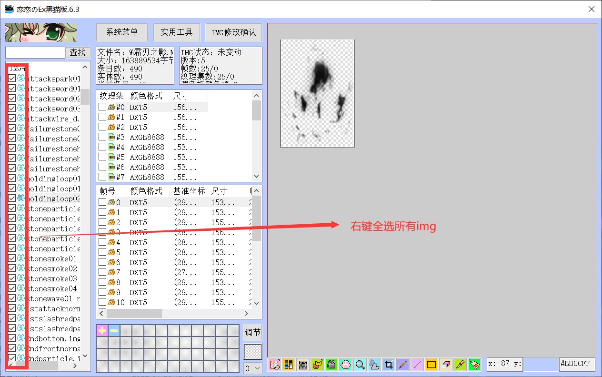The width and height of the screenshot is (602, 377).
Task: Open the 系统菜单 menu
Action: click(x=121, y=32)
